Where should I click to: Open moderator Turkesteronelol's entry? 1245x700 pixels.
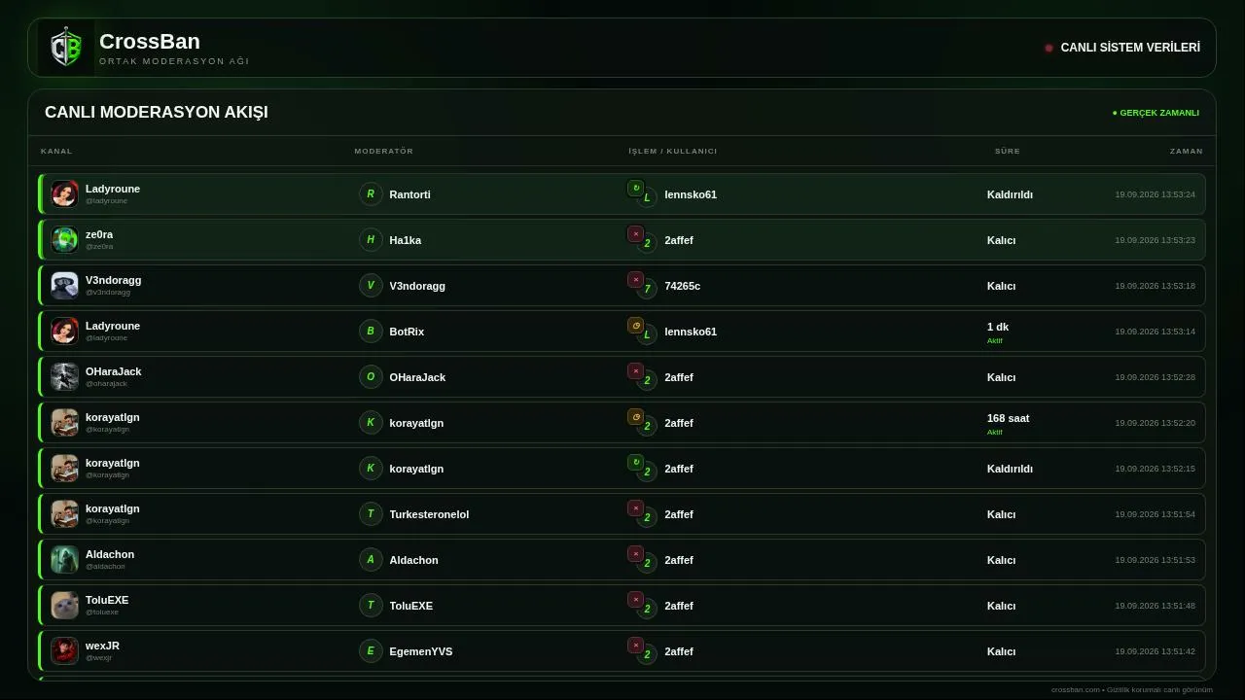(429, 514)
